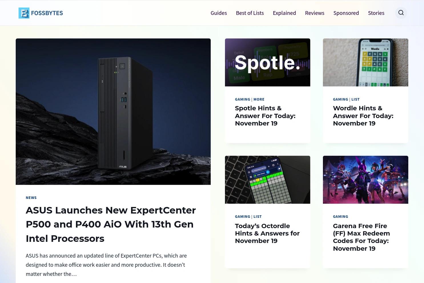Image resolution: width=424 pixels, height=283 pixels.
Task: Read Spotle Hints & Answer article
Action: 265,116
